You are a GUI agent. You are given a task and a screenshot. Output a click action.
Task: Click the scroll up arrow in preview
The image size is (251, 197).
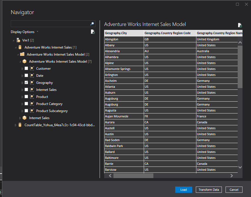coord(240,42)
